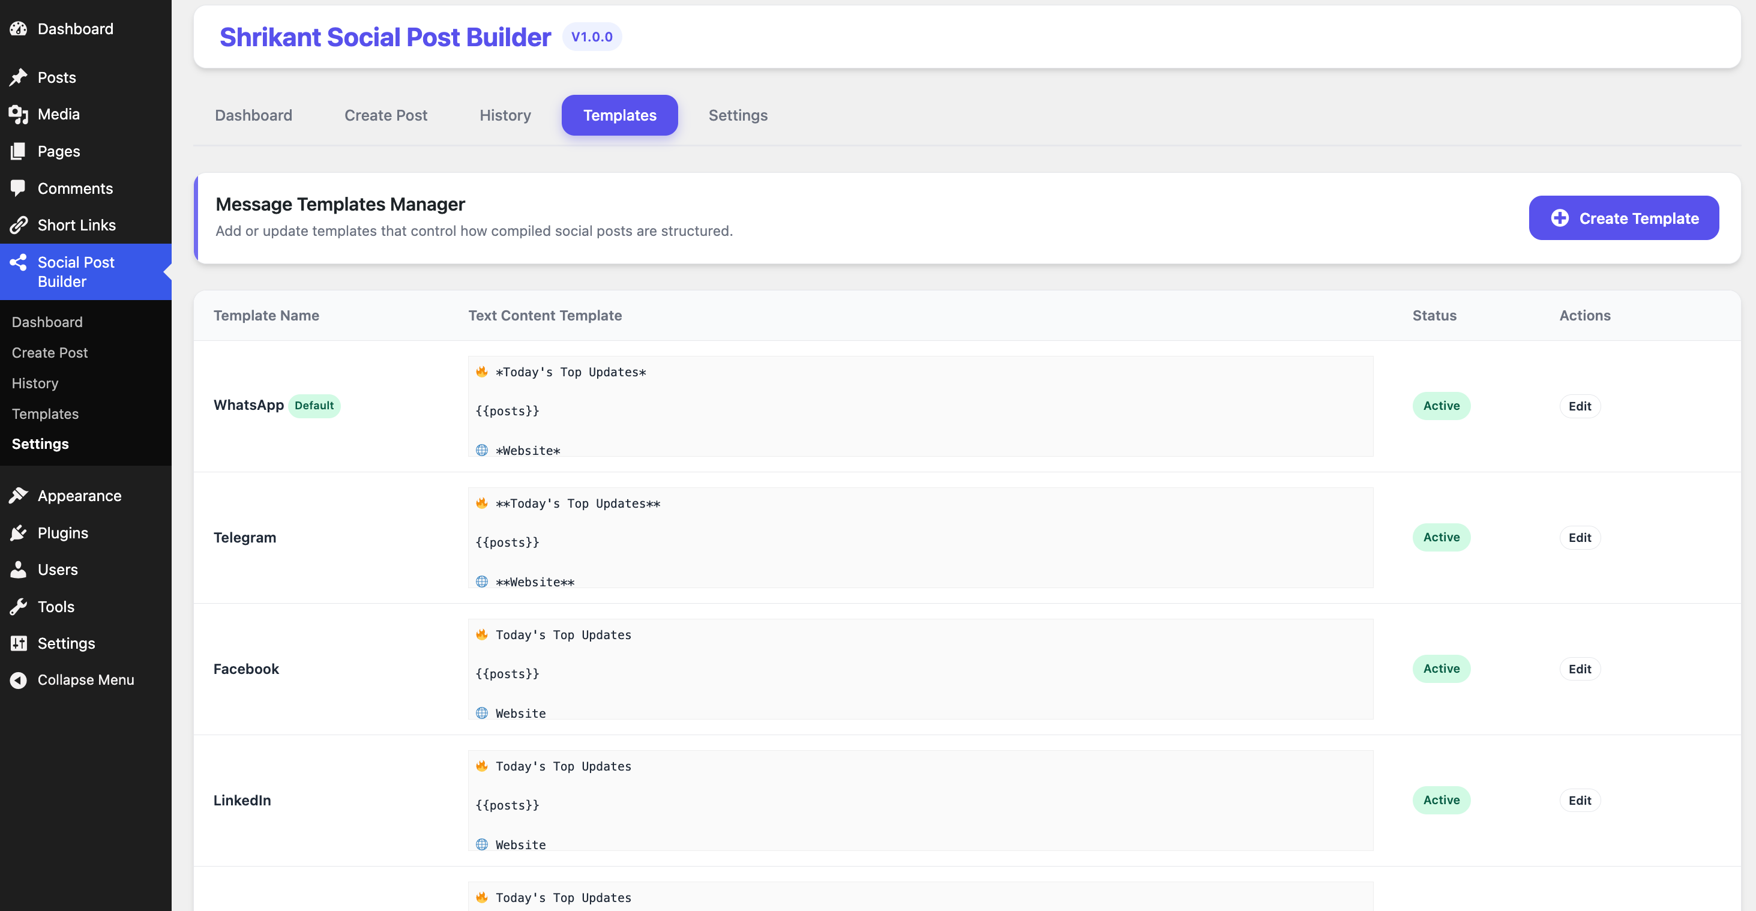Image resolution: width=1756 pixels, height=911 pixels.
Task: Click the Settings sliders icon in sidebar
Action: click(x=19, y=643)
